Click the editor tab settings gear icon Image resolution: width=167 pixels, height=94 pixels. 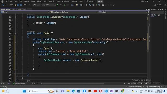pos(149,9)
